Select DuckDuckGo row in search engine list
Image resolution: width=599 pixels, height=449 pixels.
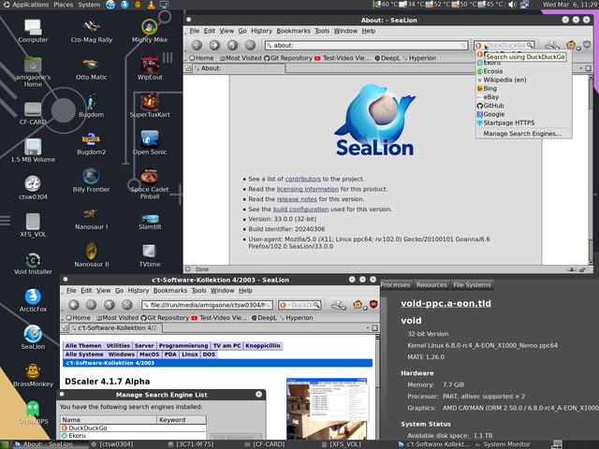[133, 428]
